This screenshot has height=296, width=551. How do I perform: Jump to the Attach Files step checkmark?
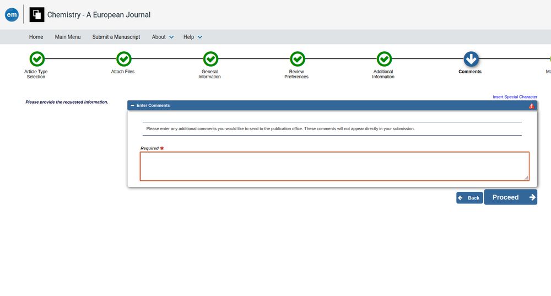[x=123, y=59]
